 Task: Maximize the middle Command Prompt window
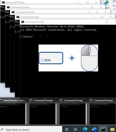[97, 12]
